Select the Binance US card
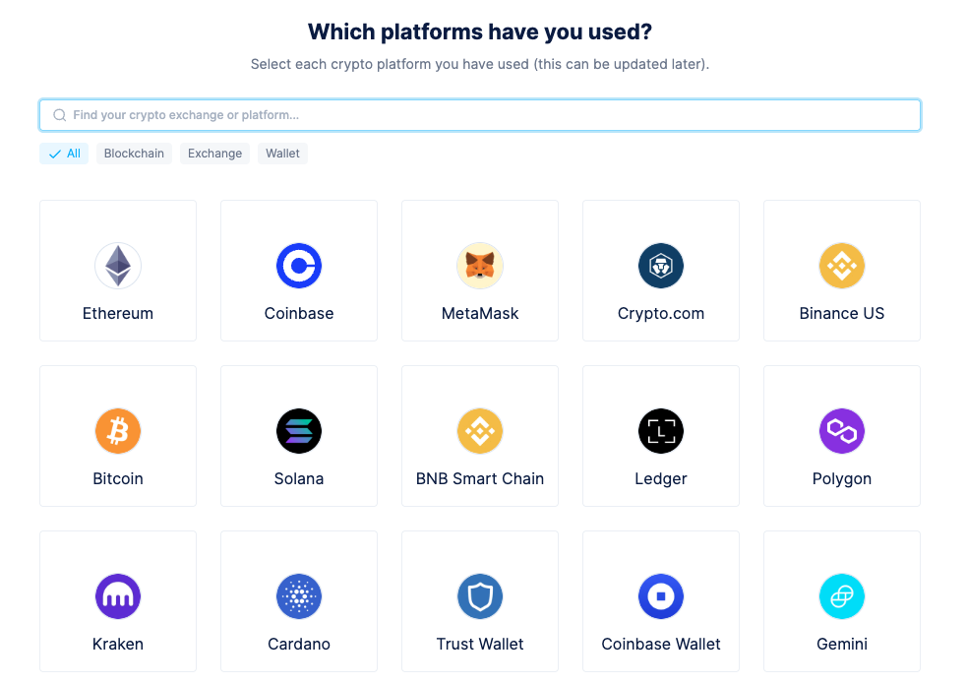 [x=842, y=271]
